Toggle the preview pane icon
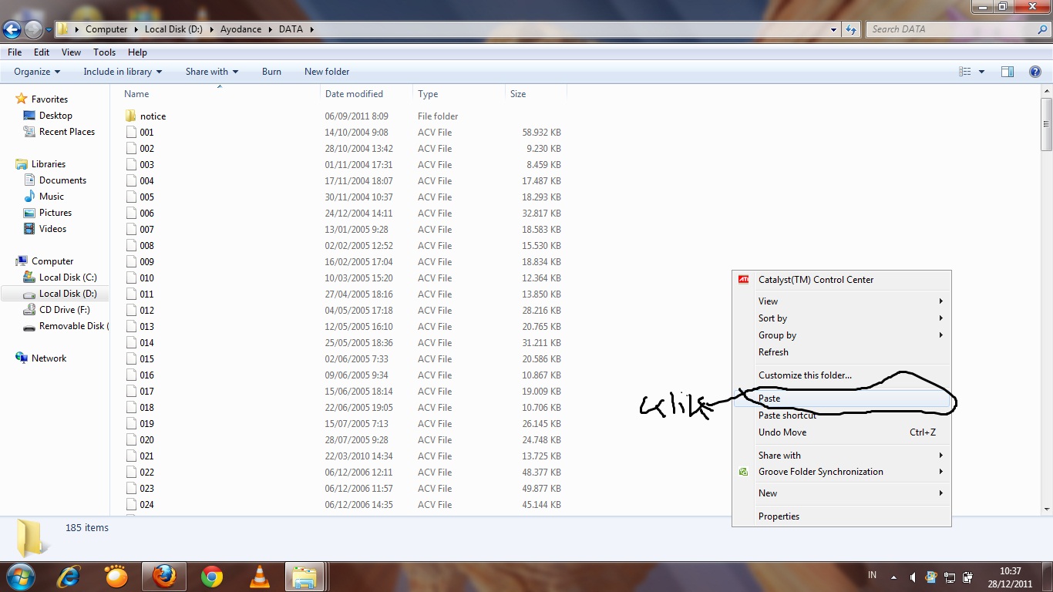The height and width of the screenshot is (592, 1053). pyautogui.click(x=1008, y=72)
